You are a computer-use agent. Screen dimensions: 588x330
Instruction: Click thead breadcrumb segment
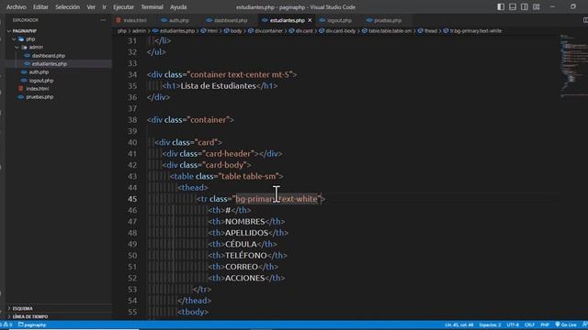coord(431,30)
